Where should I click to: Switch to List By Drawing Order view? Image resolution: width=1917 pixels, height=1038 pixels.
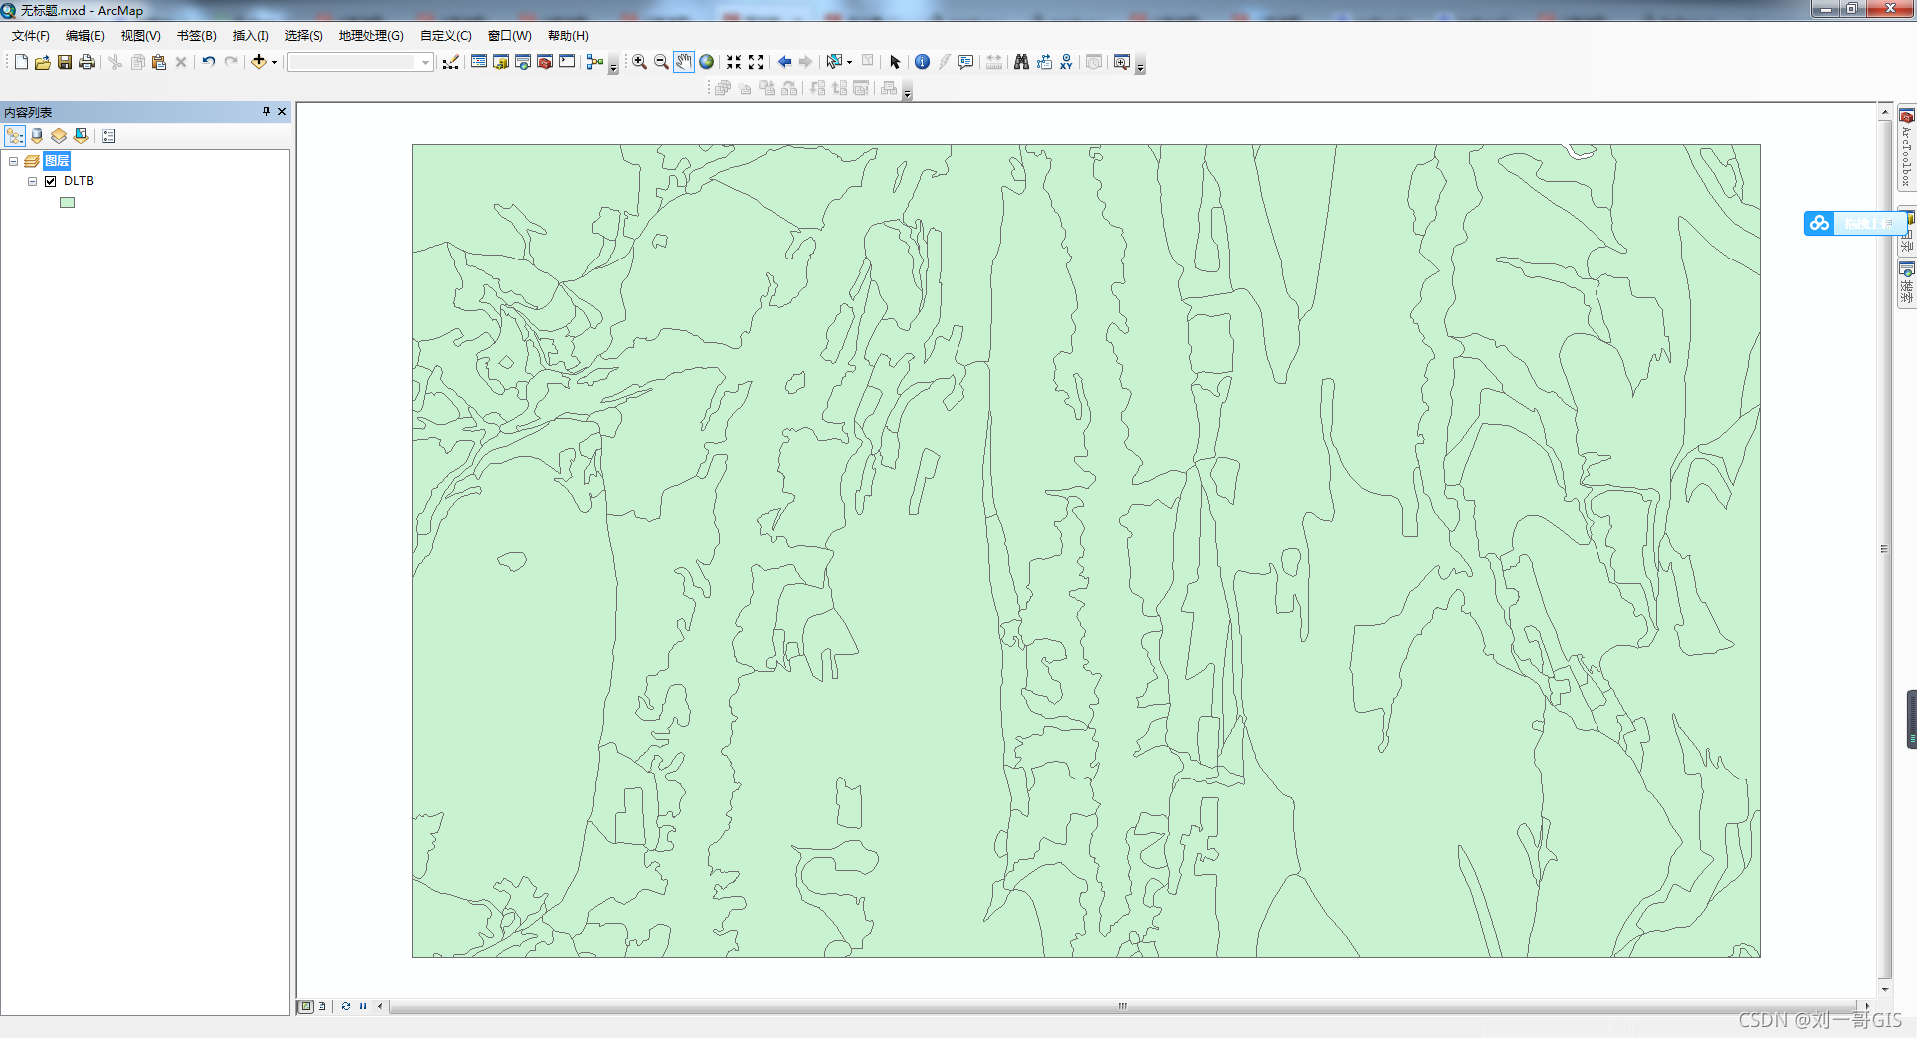tap(15, 136)
